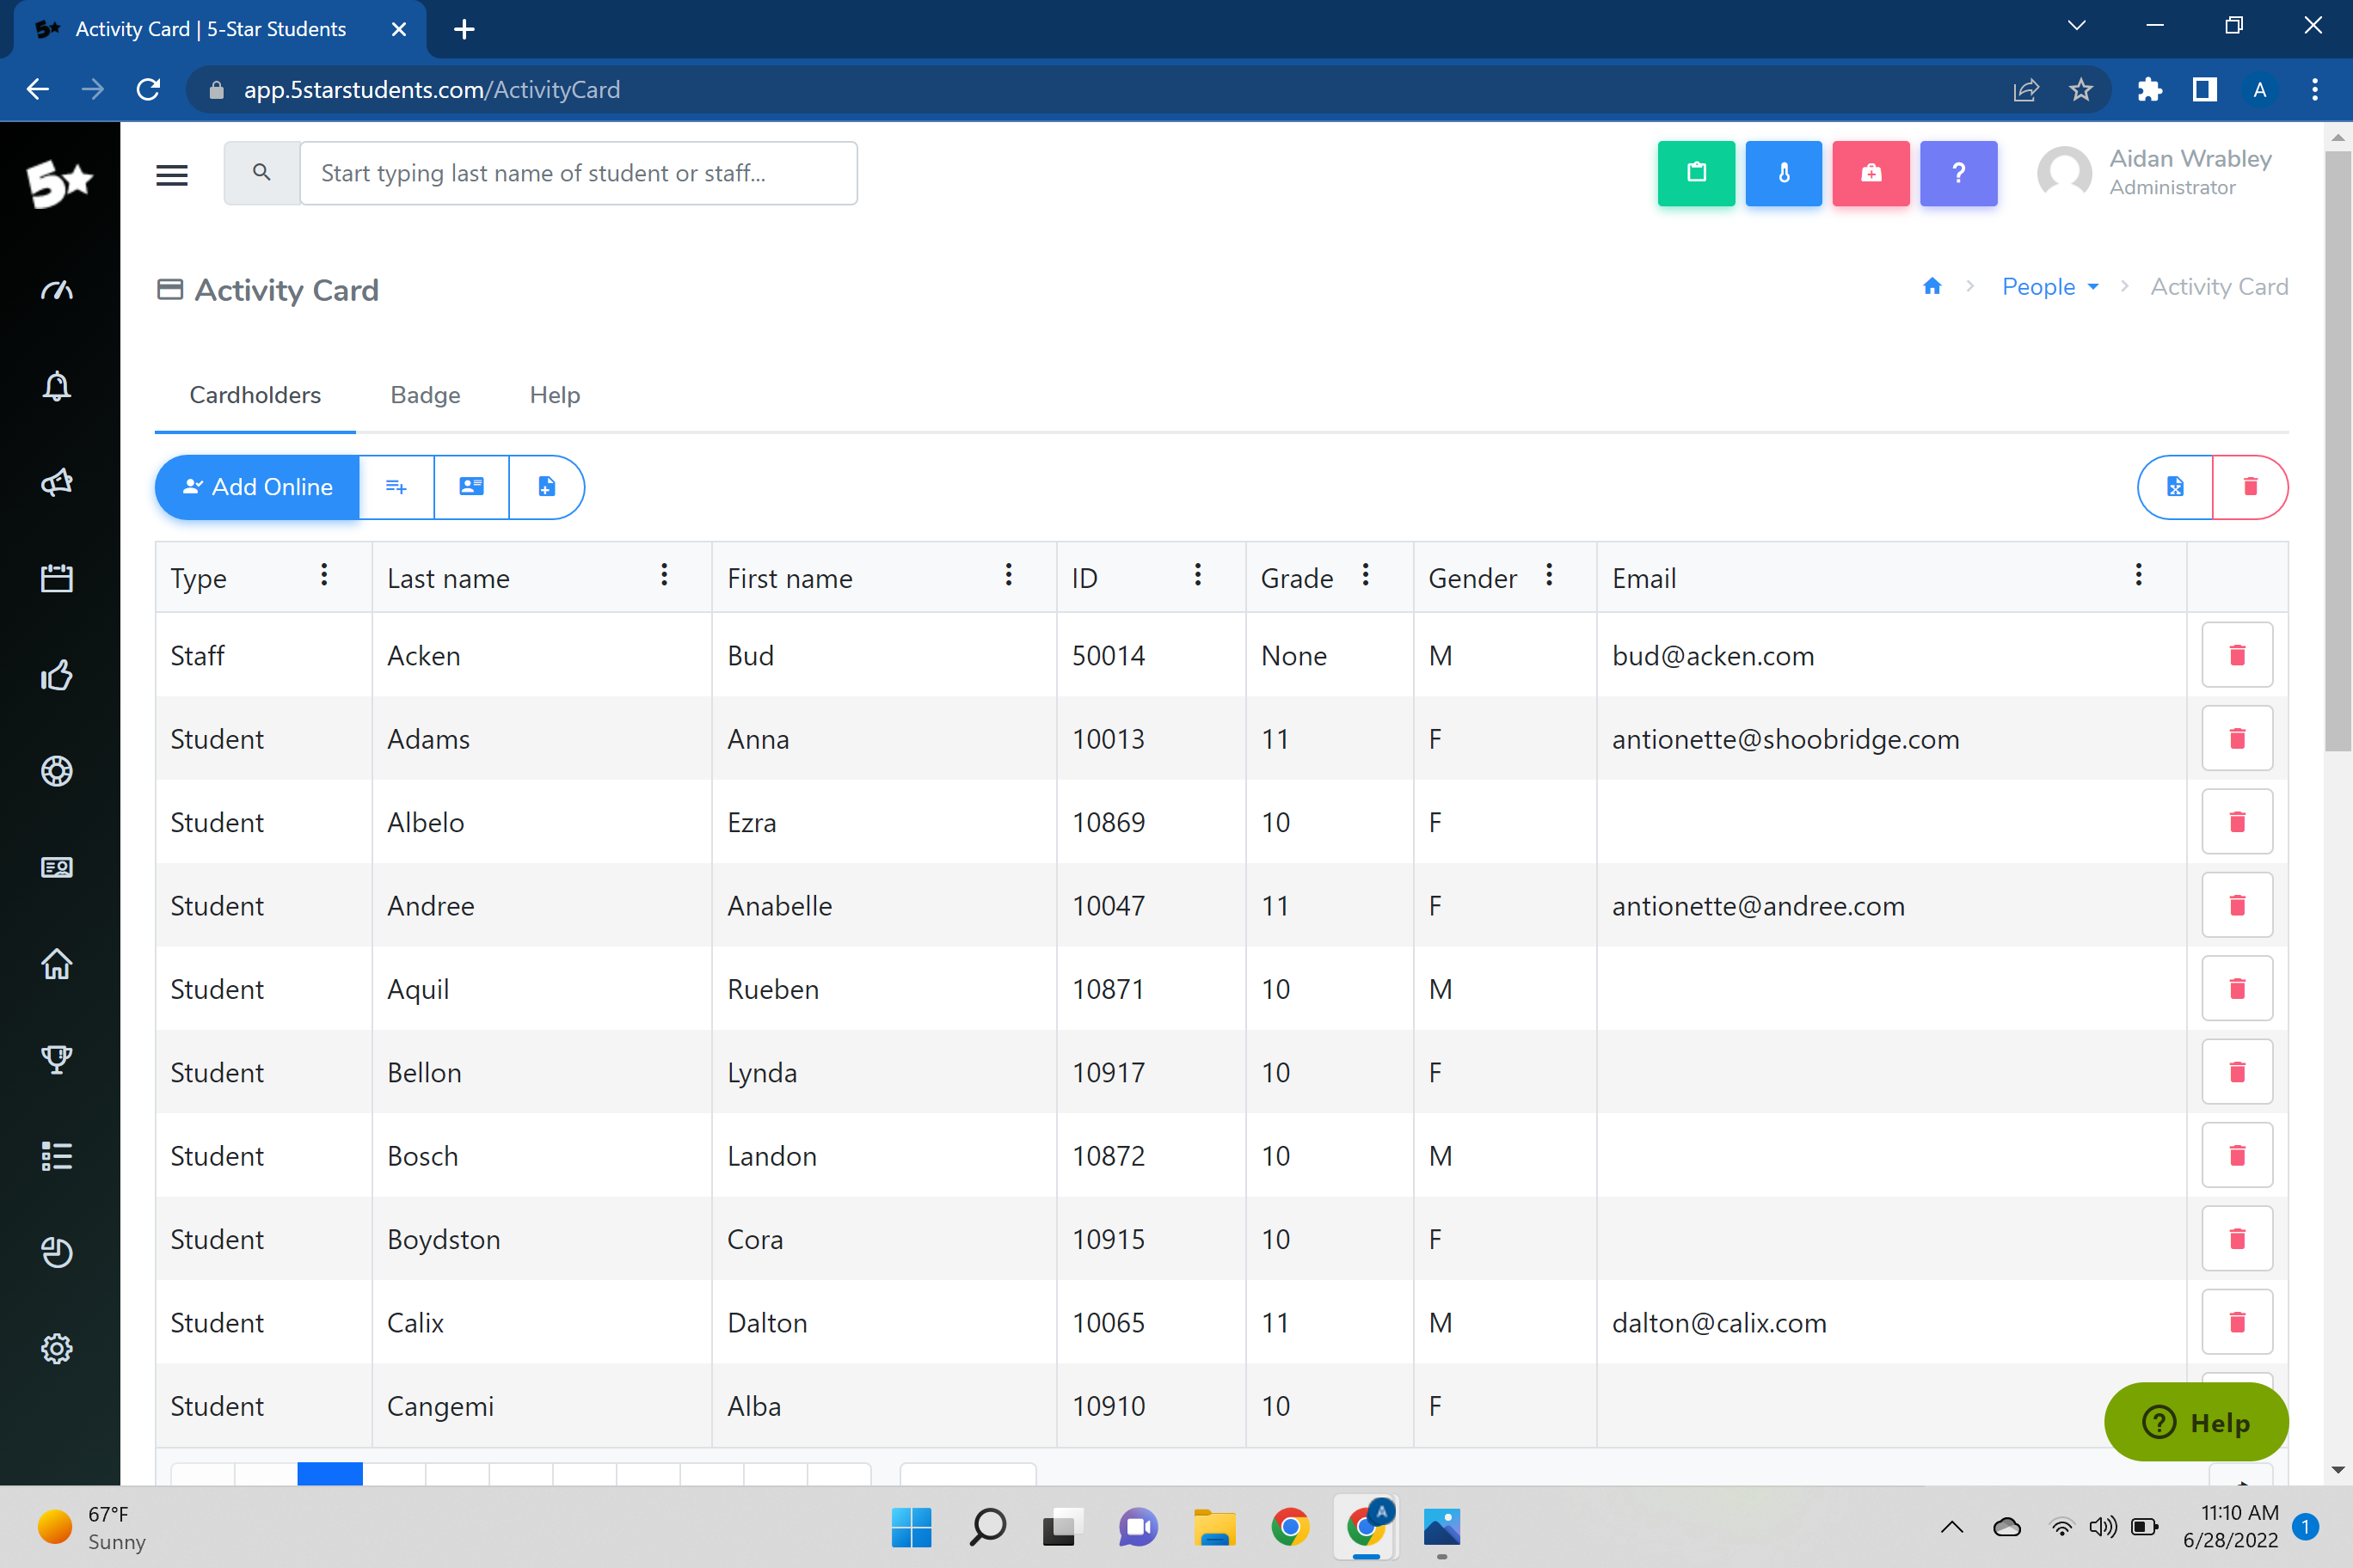Switch to the Badge tab
2353x1568 pixels.
(425, 395)
